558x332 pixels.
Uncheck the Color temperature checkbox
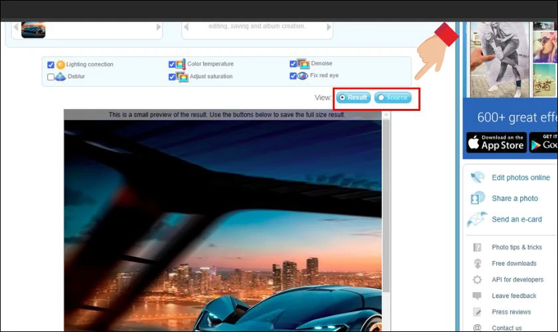pyautogui.click(x=172, y=64)
